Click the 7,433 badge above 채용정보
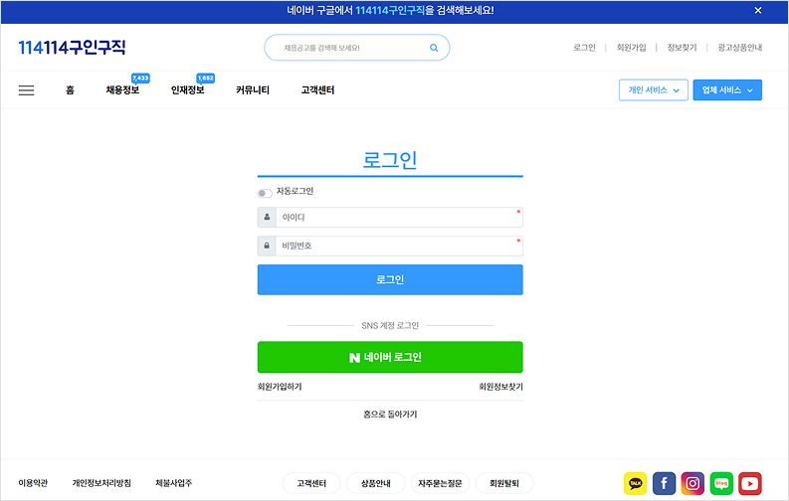The height and width of the screenshot is (501, 789). pyautogui.click(x=140, y=78)
